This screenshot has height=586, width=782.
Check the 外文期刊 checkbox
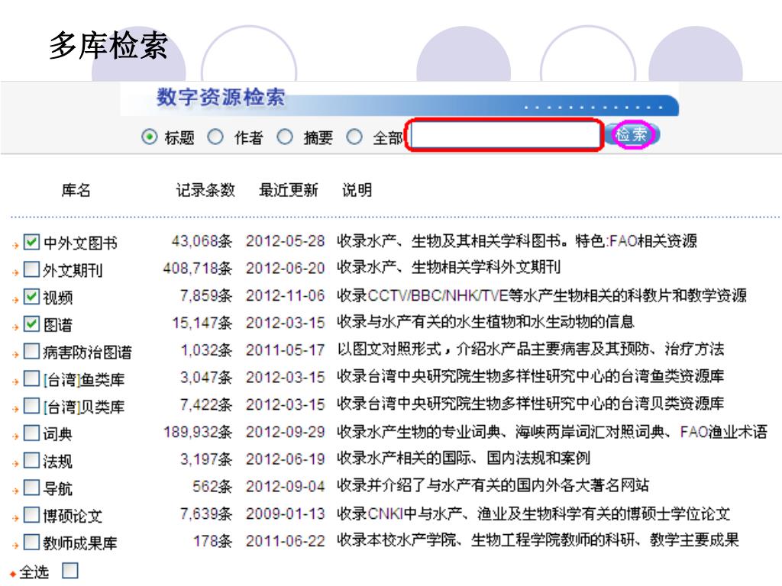pos(31,269)
